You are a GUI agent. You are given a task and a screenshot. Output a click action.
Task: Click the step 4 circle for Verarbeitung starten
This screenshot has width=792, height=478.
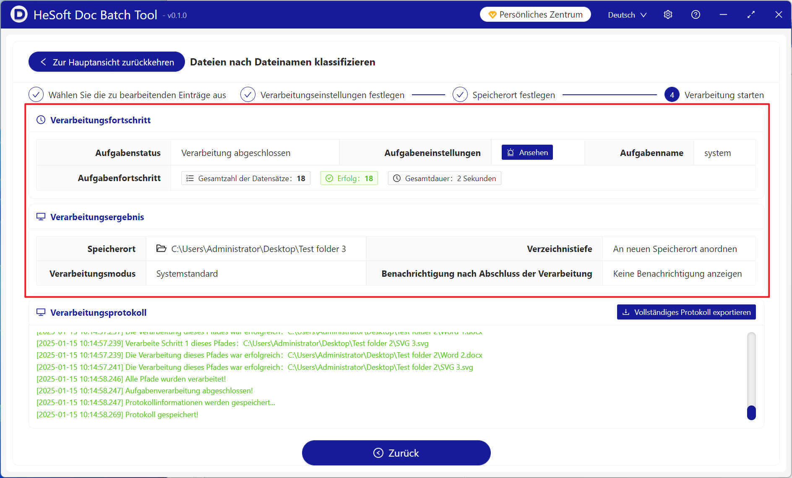point(672,95)
